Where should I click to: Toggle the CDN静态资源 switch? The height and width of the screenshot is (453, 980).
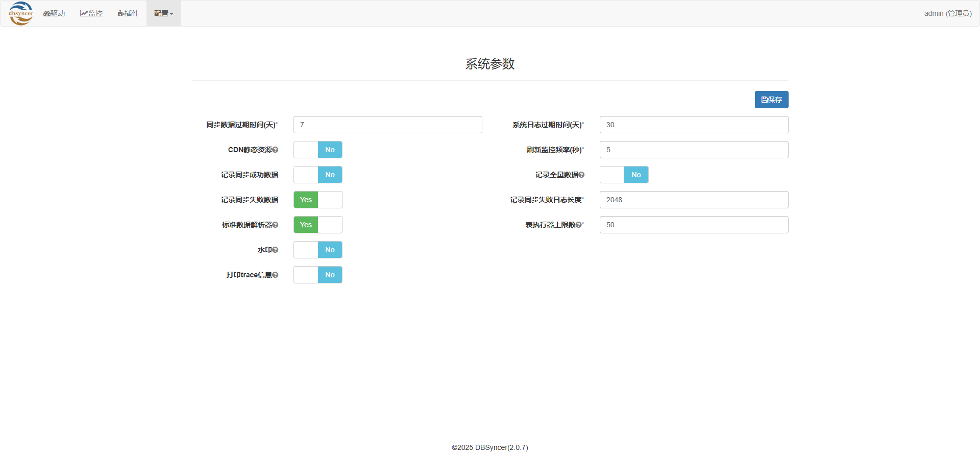tap(317, 150)
